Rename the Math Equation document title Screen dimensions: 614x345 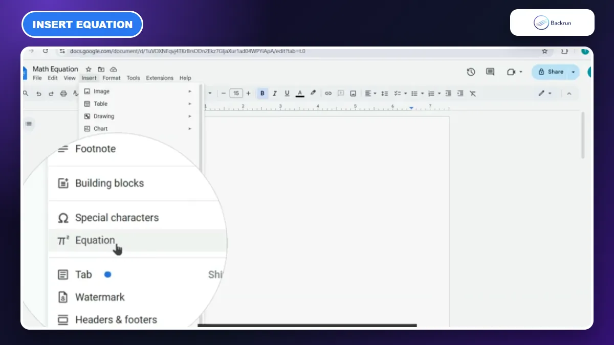55,69
